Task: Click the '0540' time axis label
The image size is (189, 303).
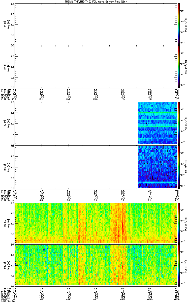Action: click(150, 299)
